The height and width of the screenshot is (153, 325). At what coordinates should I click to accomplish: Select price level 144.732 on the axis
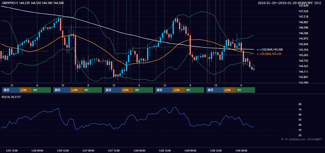click(304, 61)
